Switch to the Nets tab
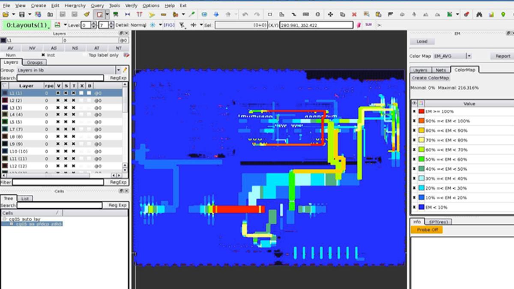Screen dimensions: 514x289 coord(440,70)
